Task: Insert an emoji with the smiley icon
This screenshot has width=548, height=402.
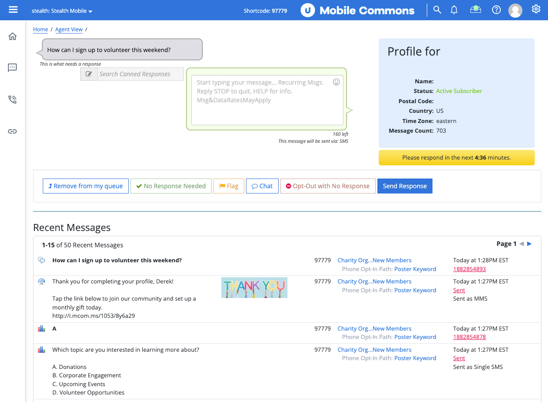Action: (336, 82)
